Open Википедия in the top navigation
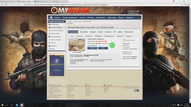The width and height of the screenshot is (191, 107). coord(112,18)
